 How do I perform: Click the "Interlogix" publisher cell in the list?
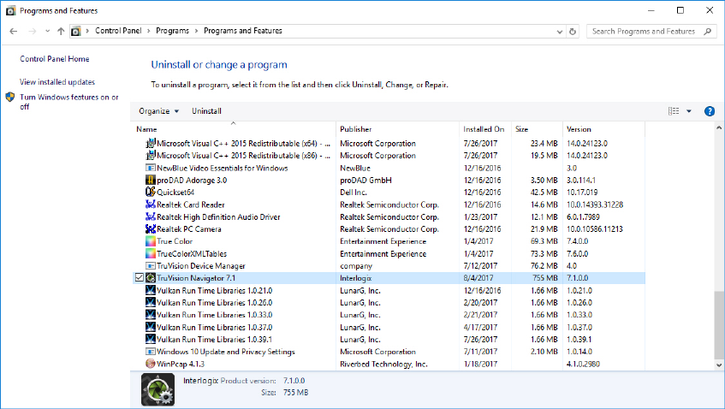[355, 278]
